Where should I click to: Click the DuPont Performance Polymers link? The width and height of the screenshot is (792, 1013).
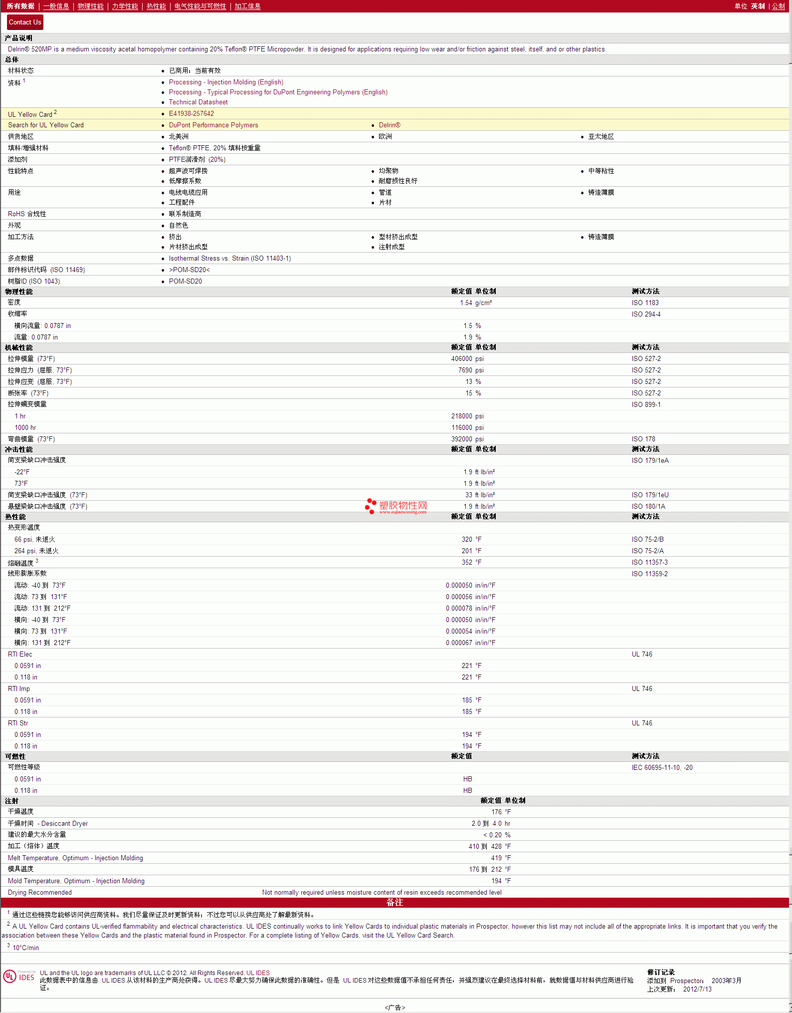213,125
